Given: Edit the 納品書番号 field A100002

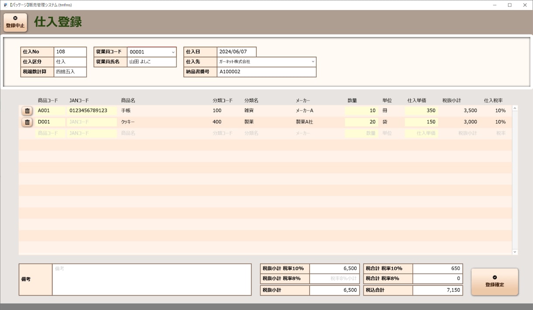Looking at the screenshot, I should [266, 72].
